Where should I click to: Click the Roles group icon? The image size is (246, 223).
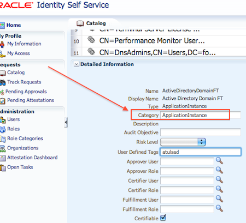[3, 129]
